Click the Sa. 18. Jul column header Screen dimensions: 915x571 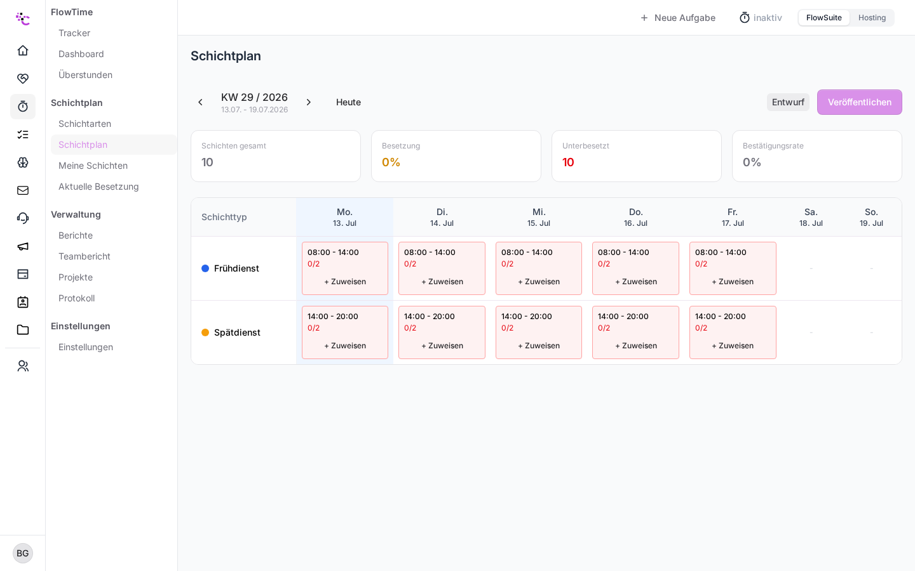point(811,217)
